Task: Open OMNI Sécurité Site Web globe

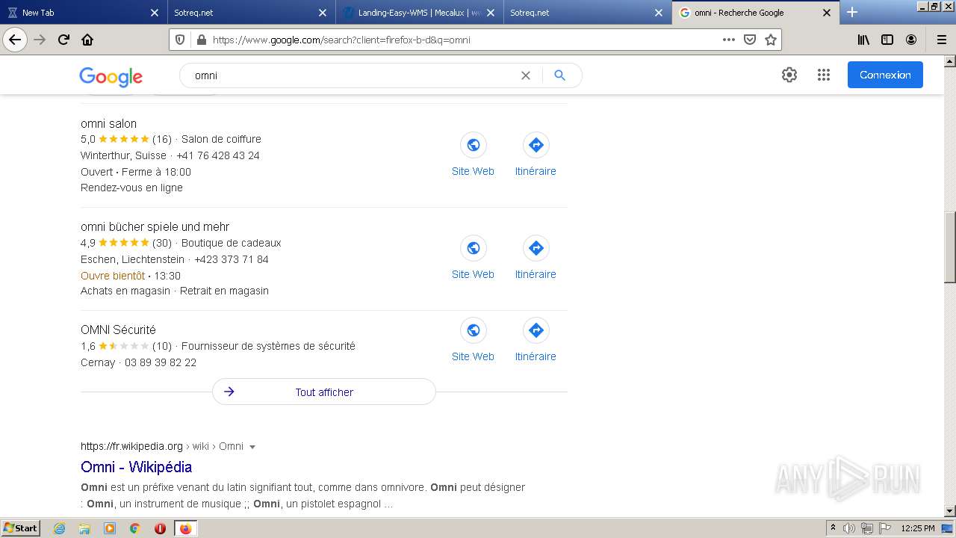Action: 473,330
